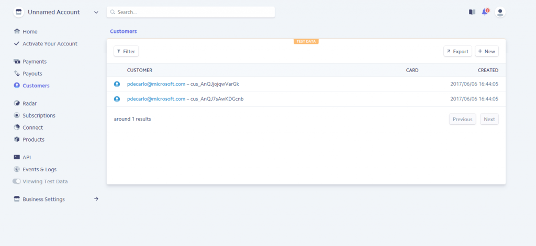Open Activate Your Account
This screenshot has width=536, height=246.
pyautogui.click(x=50, y=44)
